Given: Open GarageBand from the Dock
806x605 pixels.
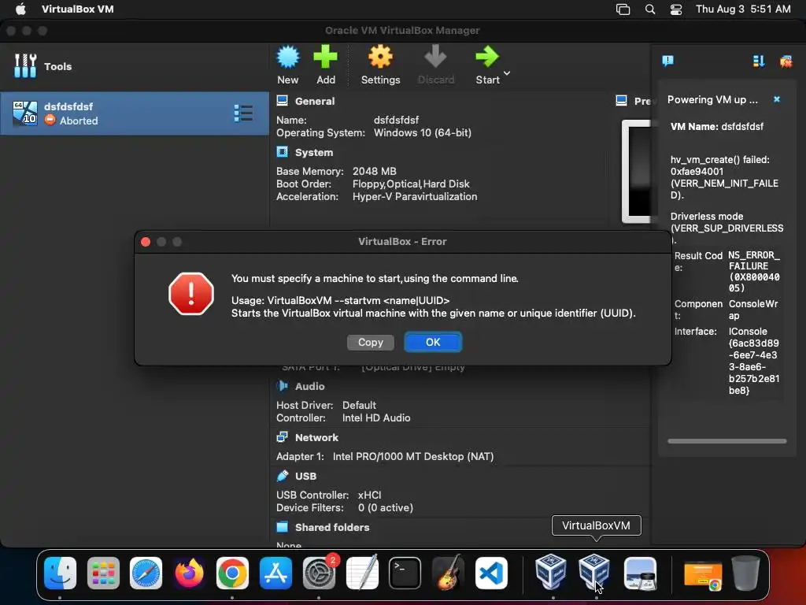Looking at the screenshot, I should point(448,573).
